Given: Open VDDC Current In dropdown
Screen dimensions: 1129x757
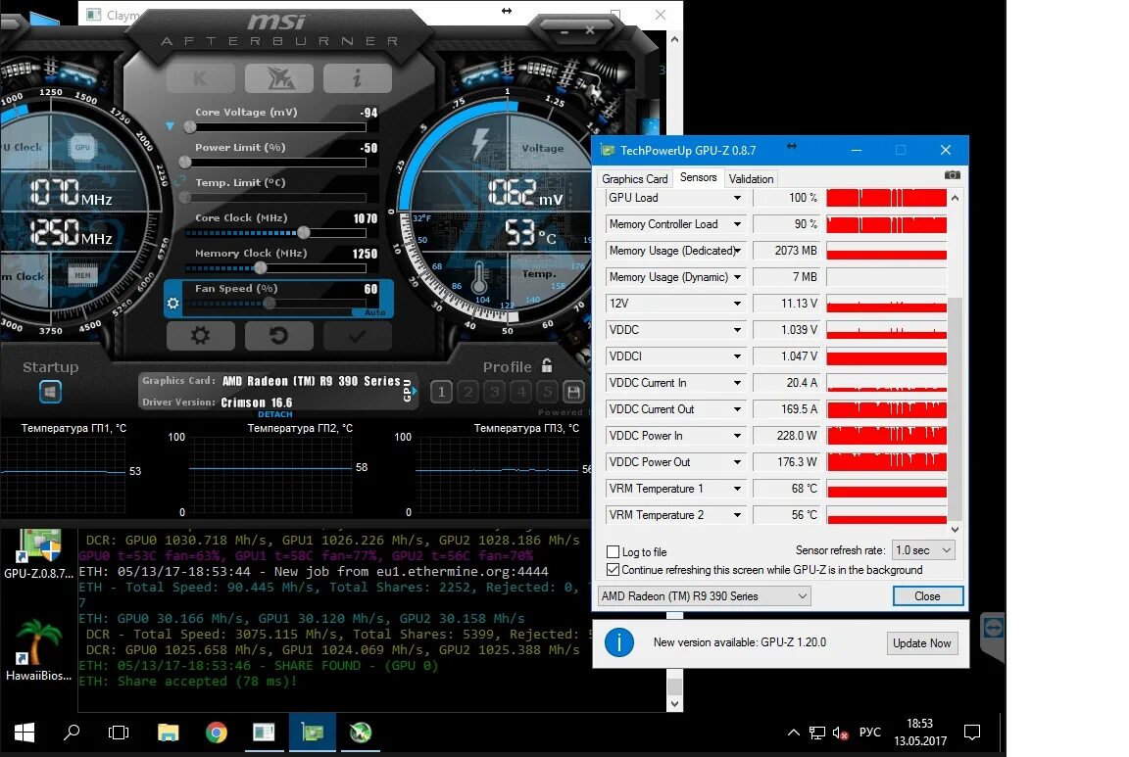Looking at the screenshot, I should point(737,383).
